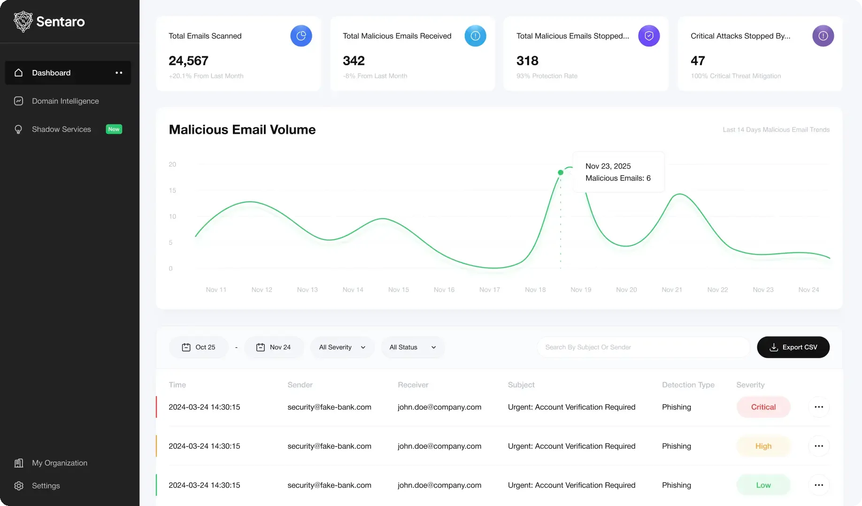Viewport: 862px width, 506px height.
Task: Click the shield icon on Malicious Emails Stopped card
Action: point(649,36)
